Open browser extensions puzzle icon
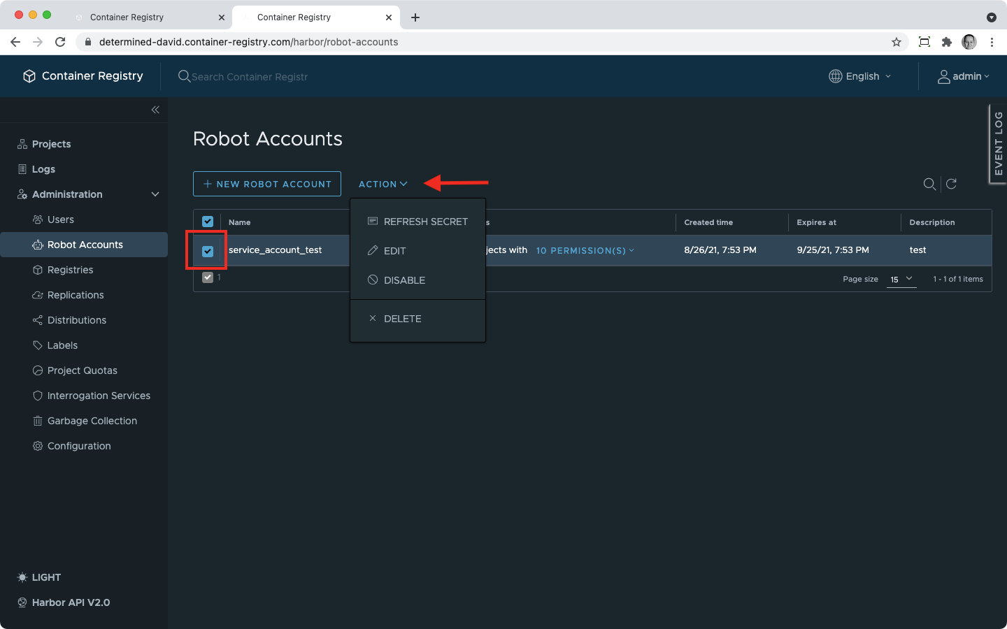This screenshot has width=1007, height=629. [x=947, y=42]
